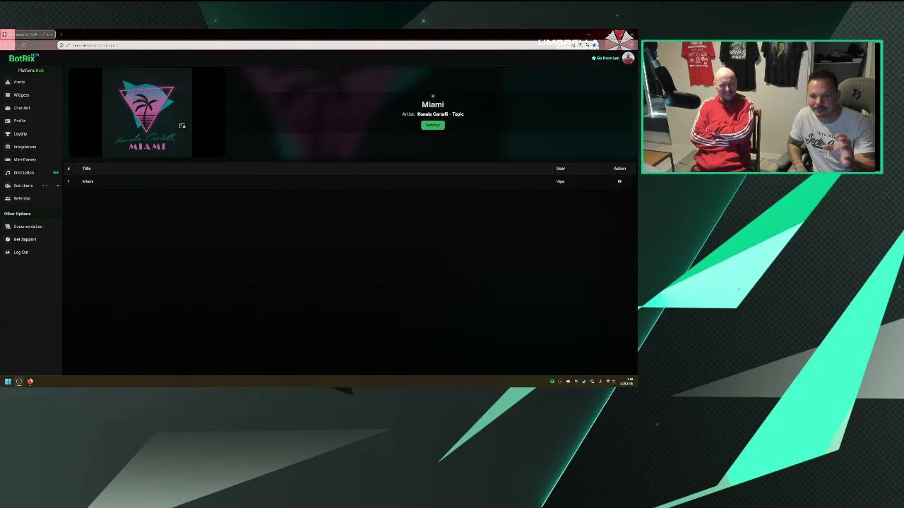Click the Referrals people icon
The width and height of the screenshot is (904, 508).
[8, 198]
